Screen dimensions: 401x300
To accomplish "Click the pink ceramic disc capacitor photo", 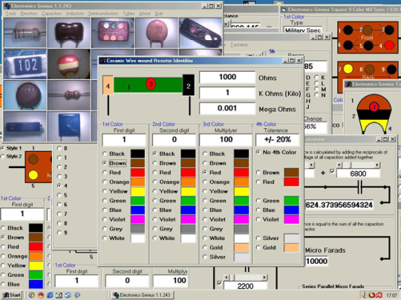I will pyautogui.click(x=157, y=33).
